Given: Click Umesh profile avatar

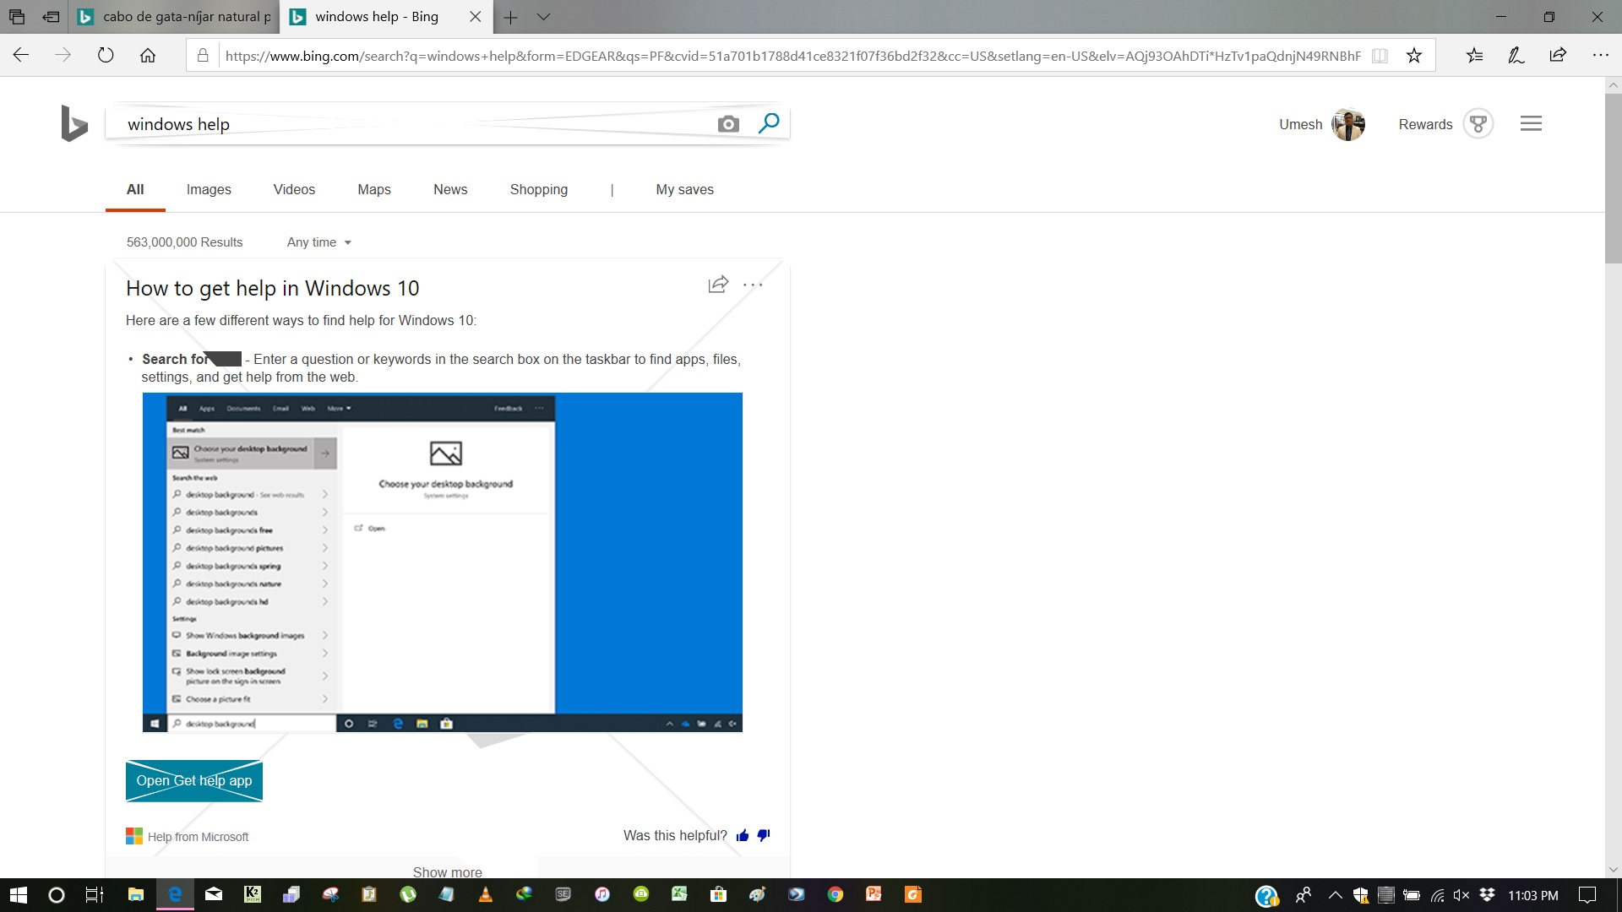Looking at the screenshot, I should 1348,124.
